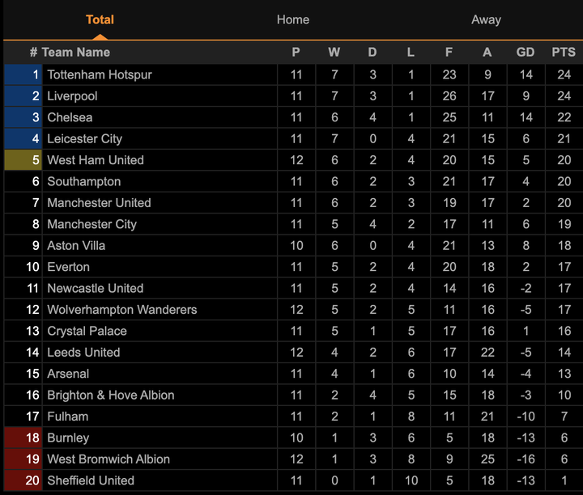Open West Ham United team link
This screenshot has width=583, height=495.
(x=96, y=160)
